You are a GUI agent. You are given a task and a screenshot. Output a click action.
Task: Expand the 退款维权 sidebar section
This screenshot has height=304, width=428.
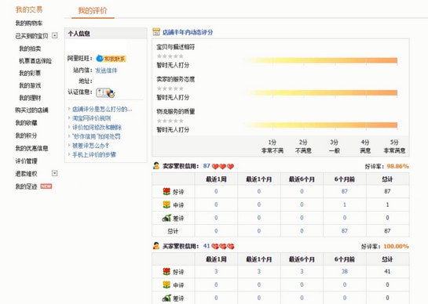pos(55,173)
